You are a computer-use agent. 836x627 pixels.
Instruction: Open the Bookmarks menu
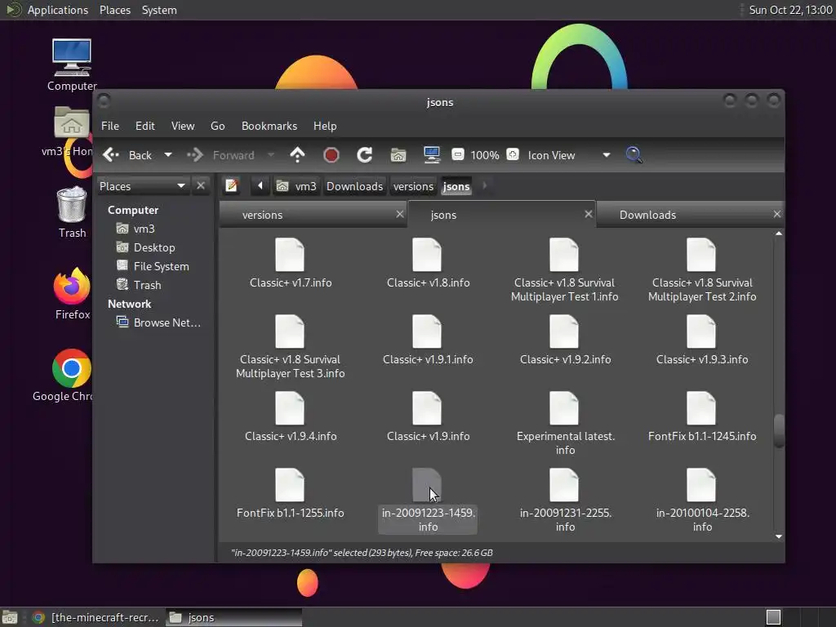269,126
